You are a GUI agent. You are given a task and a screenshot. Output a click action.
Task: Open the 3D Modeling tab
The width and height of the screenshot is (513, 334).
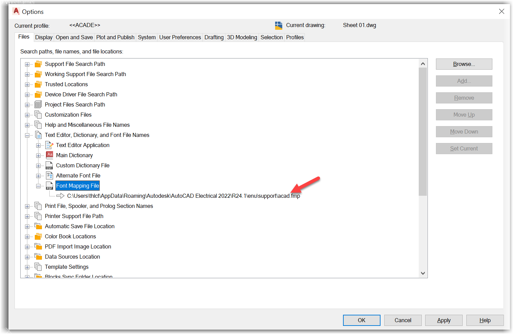[242, 37]
